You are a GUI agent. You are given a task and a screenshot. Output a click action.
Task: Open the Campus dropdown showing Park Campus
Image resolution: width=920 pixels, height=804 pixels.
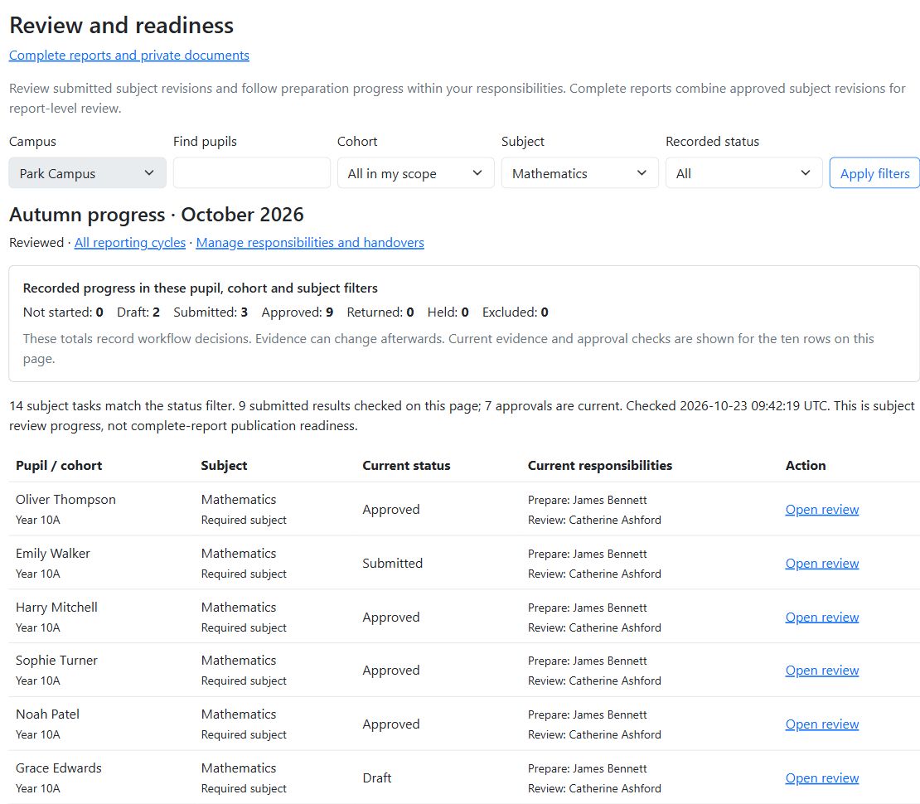click(x=87, y=173)
